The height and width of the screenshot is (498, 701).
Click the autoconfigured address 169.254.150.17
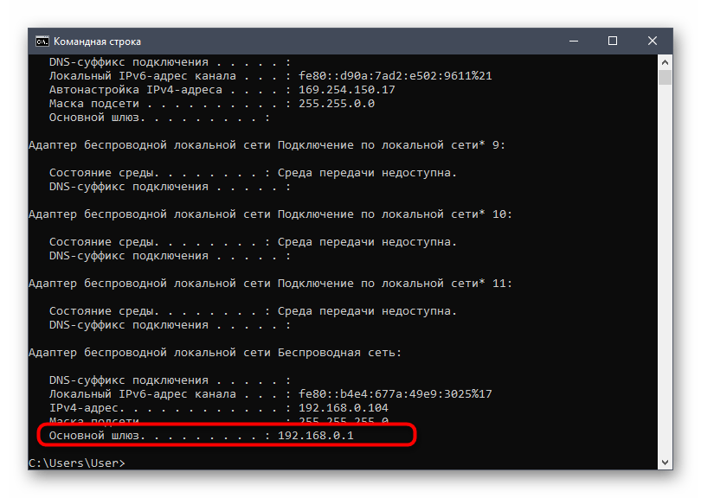(x=346, y=90)
